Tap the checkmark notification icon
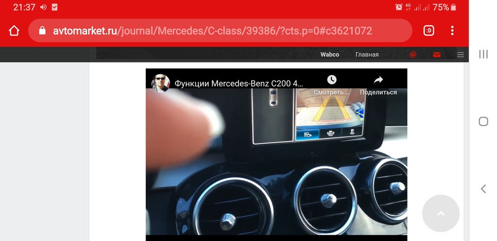 coord(54,7)
